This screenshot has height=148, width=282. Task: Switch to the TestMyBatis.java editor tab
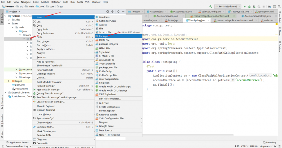[x=240, y=12]
